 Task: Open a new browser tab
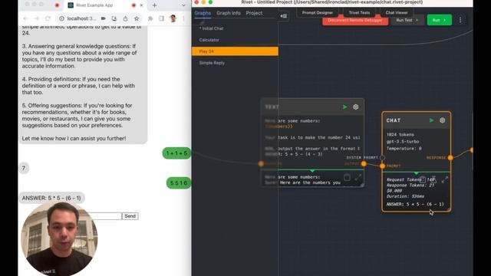(x=155, y=5)
